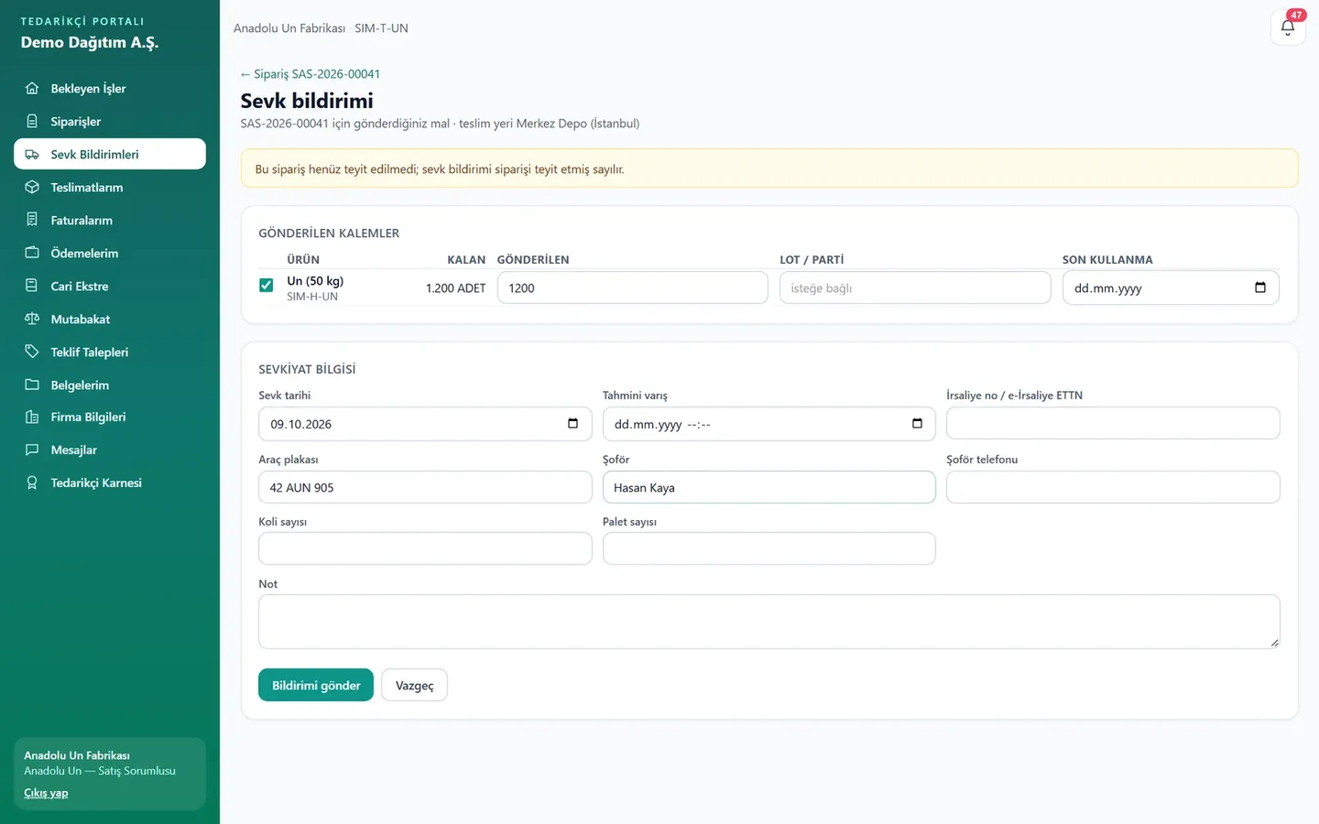This screenshot has width=1319, height=824.
Task: Click the Faturalarım receipt icon
Action: [32, 220]
